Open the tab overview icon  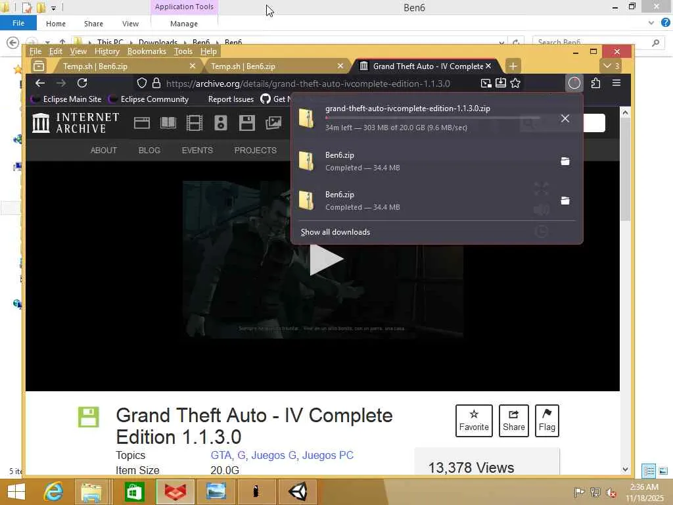[x=39, y=66]
